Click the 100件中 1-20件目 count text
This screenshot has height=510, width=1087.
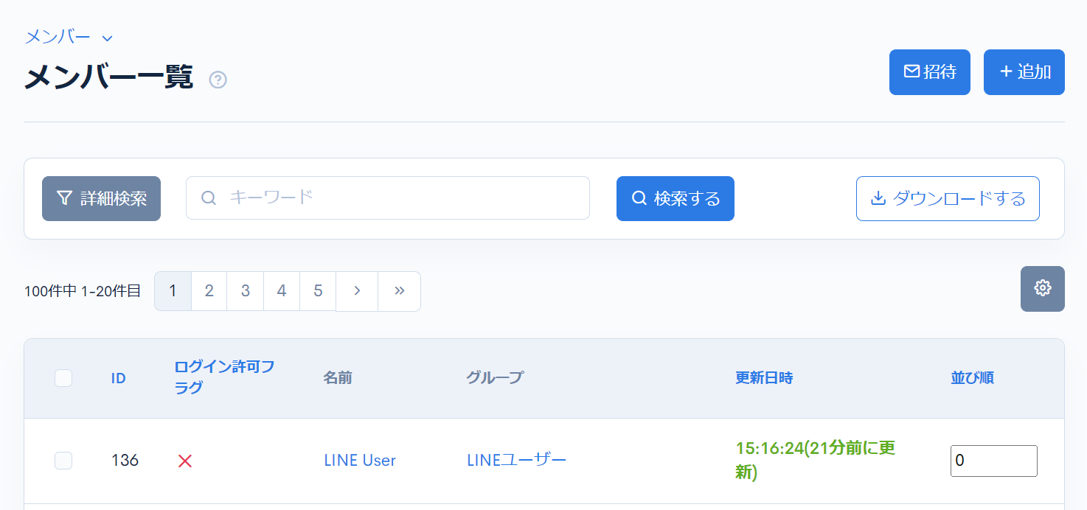pyautogui.click(x=83, y=291)
